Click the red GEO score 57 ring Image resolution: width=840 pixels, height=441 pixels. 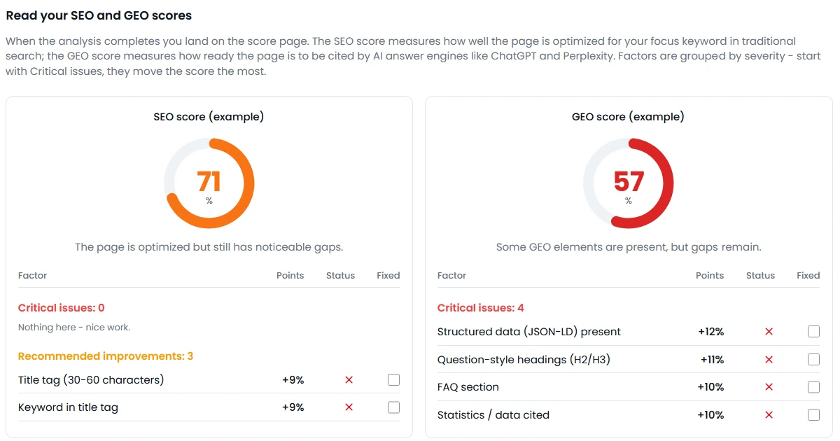[629, 183]
